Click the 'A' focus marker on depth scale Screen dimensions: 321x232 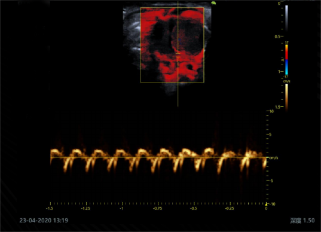283,60
